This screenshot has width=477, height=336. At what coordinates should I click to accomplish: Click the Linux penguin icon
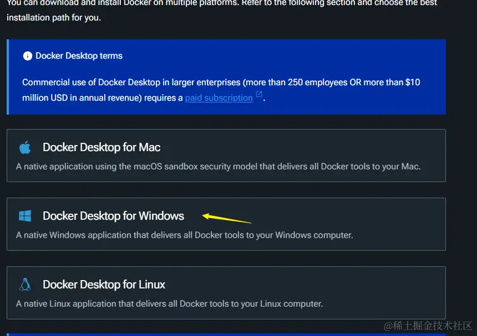25,285
